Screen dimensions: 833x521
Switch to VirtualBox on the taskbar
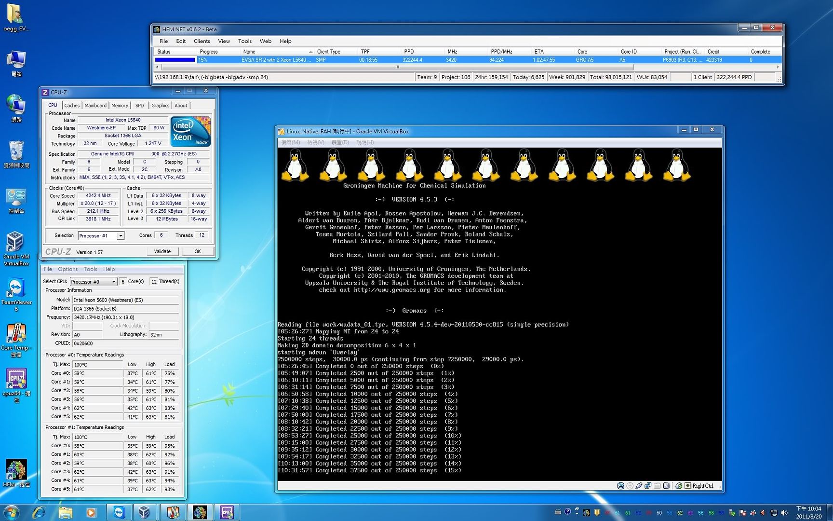coord(145,512)
